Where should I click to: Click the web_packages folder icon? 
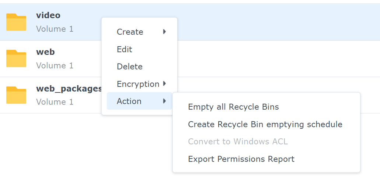16,95
